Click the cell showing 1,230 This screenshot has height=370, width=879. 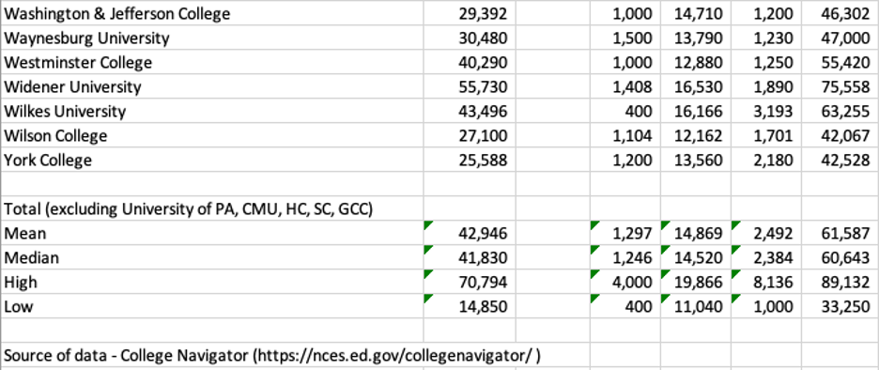(766, 39)
